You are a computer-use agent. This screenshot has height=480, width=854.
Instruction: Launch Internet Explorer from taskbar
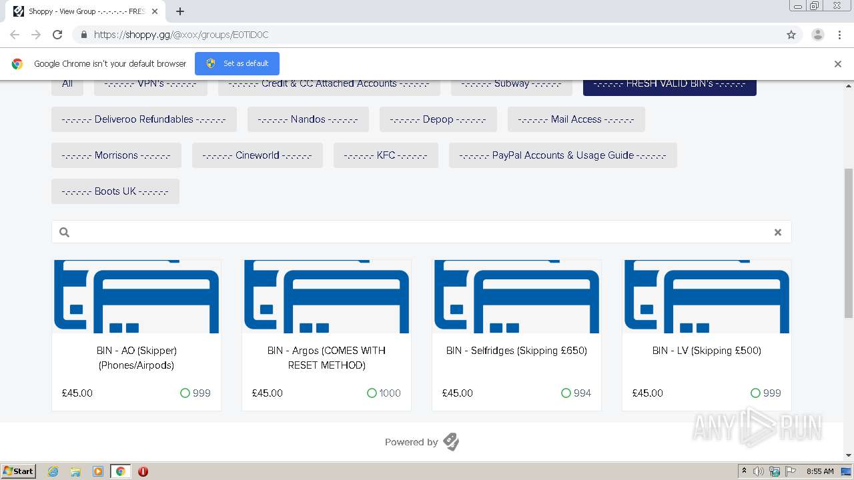[x=53, y=471]
